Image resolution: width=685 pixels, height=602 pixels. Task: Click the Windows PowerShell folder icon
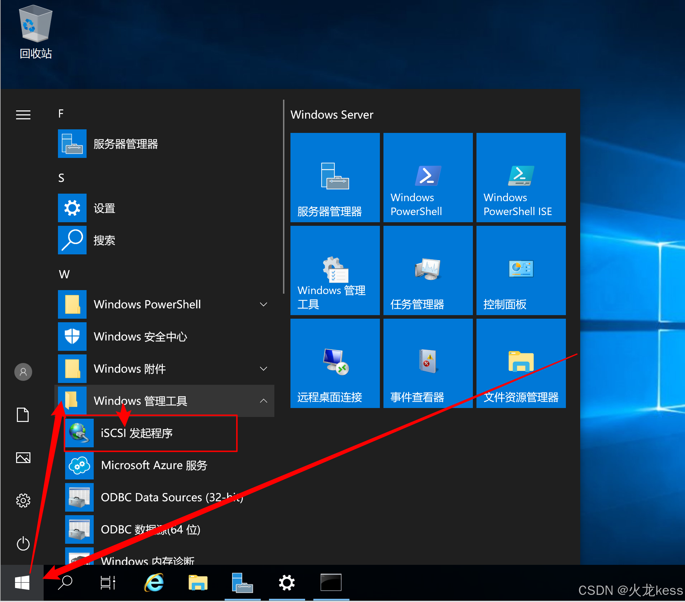click(x=72, y=304)
